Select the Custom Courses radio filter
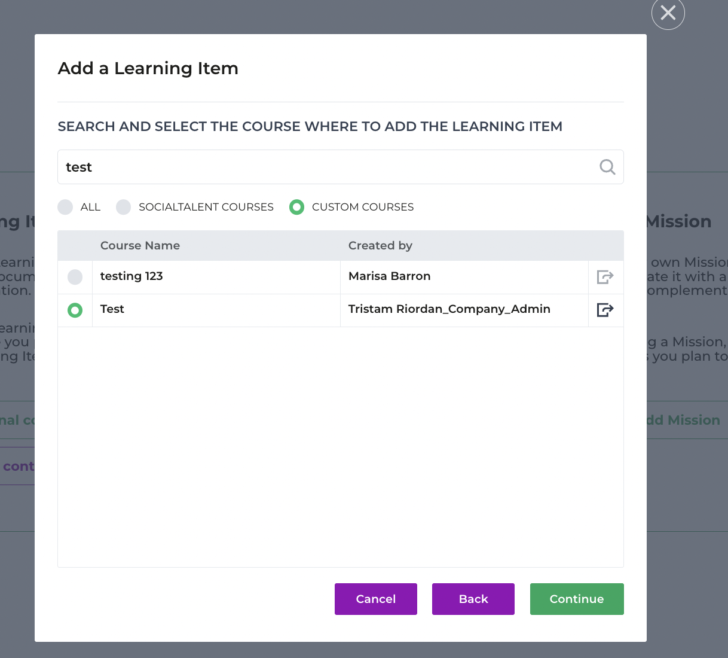The height and width of the screenshot is (658, 728). coord(296,207)
